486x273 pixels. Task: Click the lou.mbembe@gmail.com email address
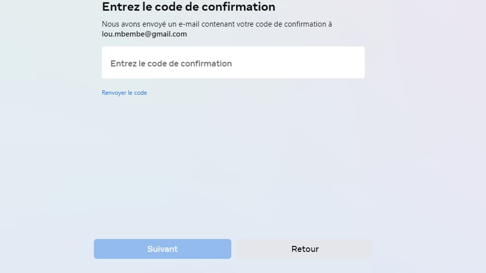[144, 34]
